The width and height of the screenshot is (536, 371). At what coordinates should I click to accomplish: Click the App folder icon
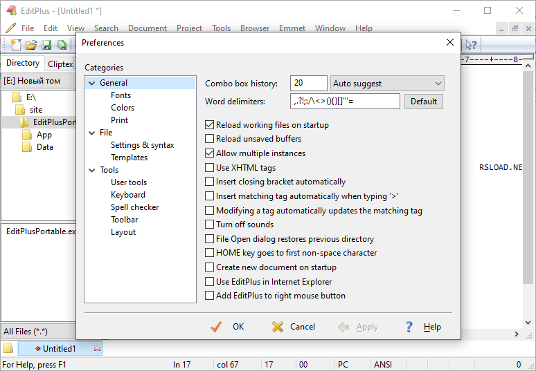(x=27, y=135)
